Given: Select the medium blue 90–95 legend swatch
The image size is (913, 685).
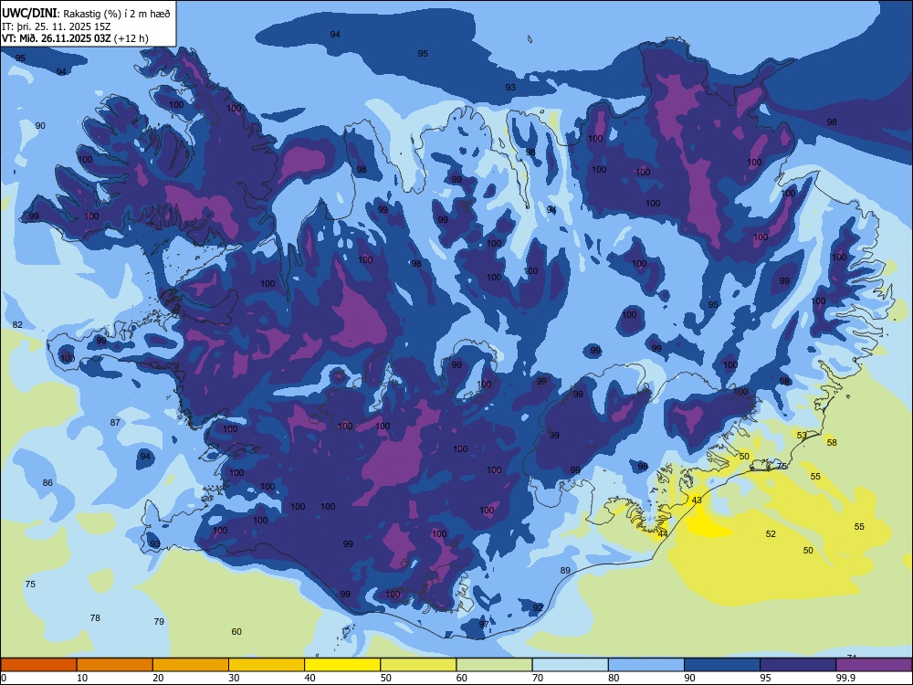Looking at the screenshot, I should (x=722, y=665).
